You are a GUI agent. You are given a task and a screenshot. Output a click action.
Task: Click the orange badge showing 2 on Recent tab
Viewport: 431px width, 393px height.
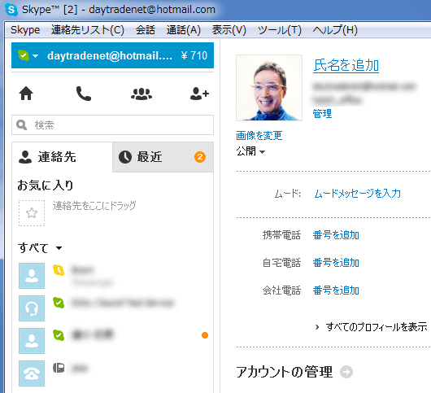coord(200,157)
